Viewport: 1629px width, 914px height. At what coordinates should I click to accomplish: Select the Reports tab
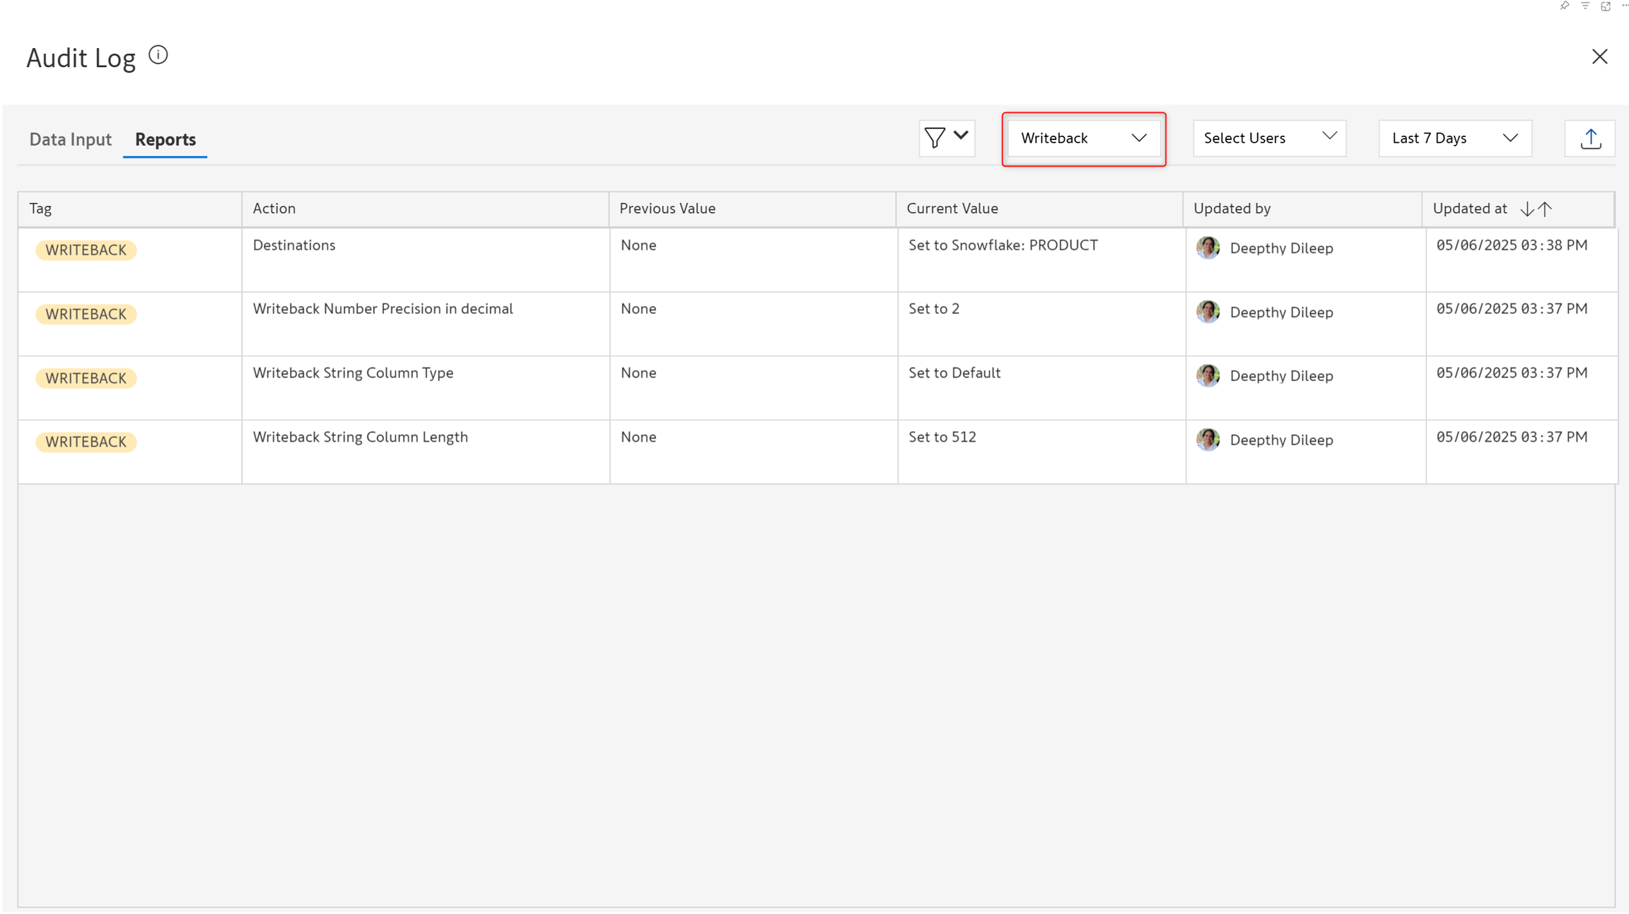165,139
